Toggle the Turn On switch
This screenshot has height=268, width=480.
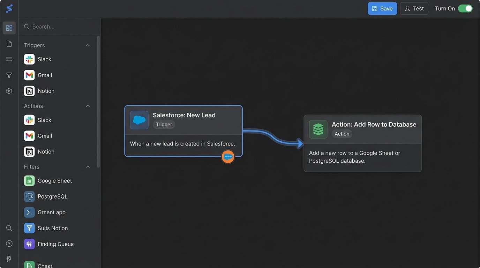point(465,8)
